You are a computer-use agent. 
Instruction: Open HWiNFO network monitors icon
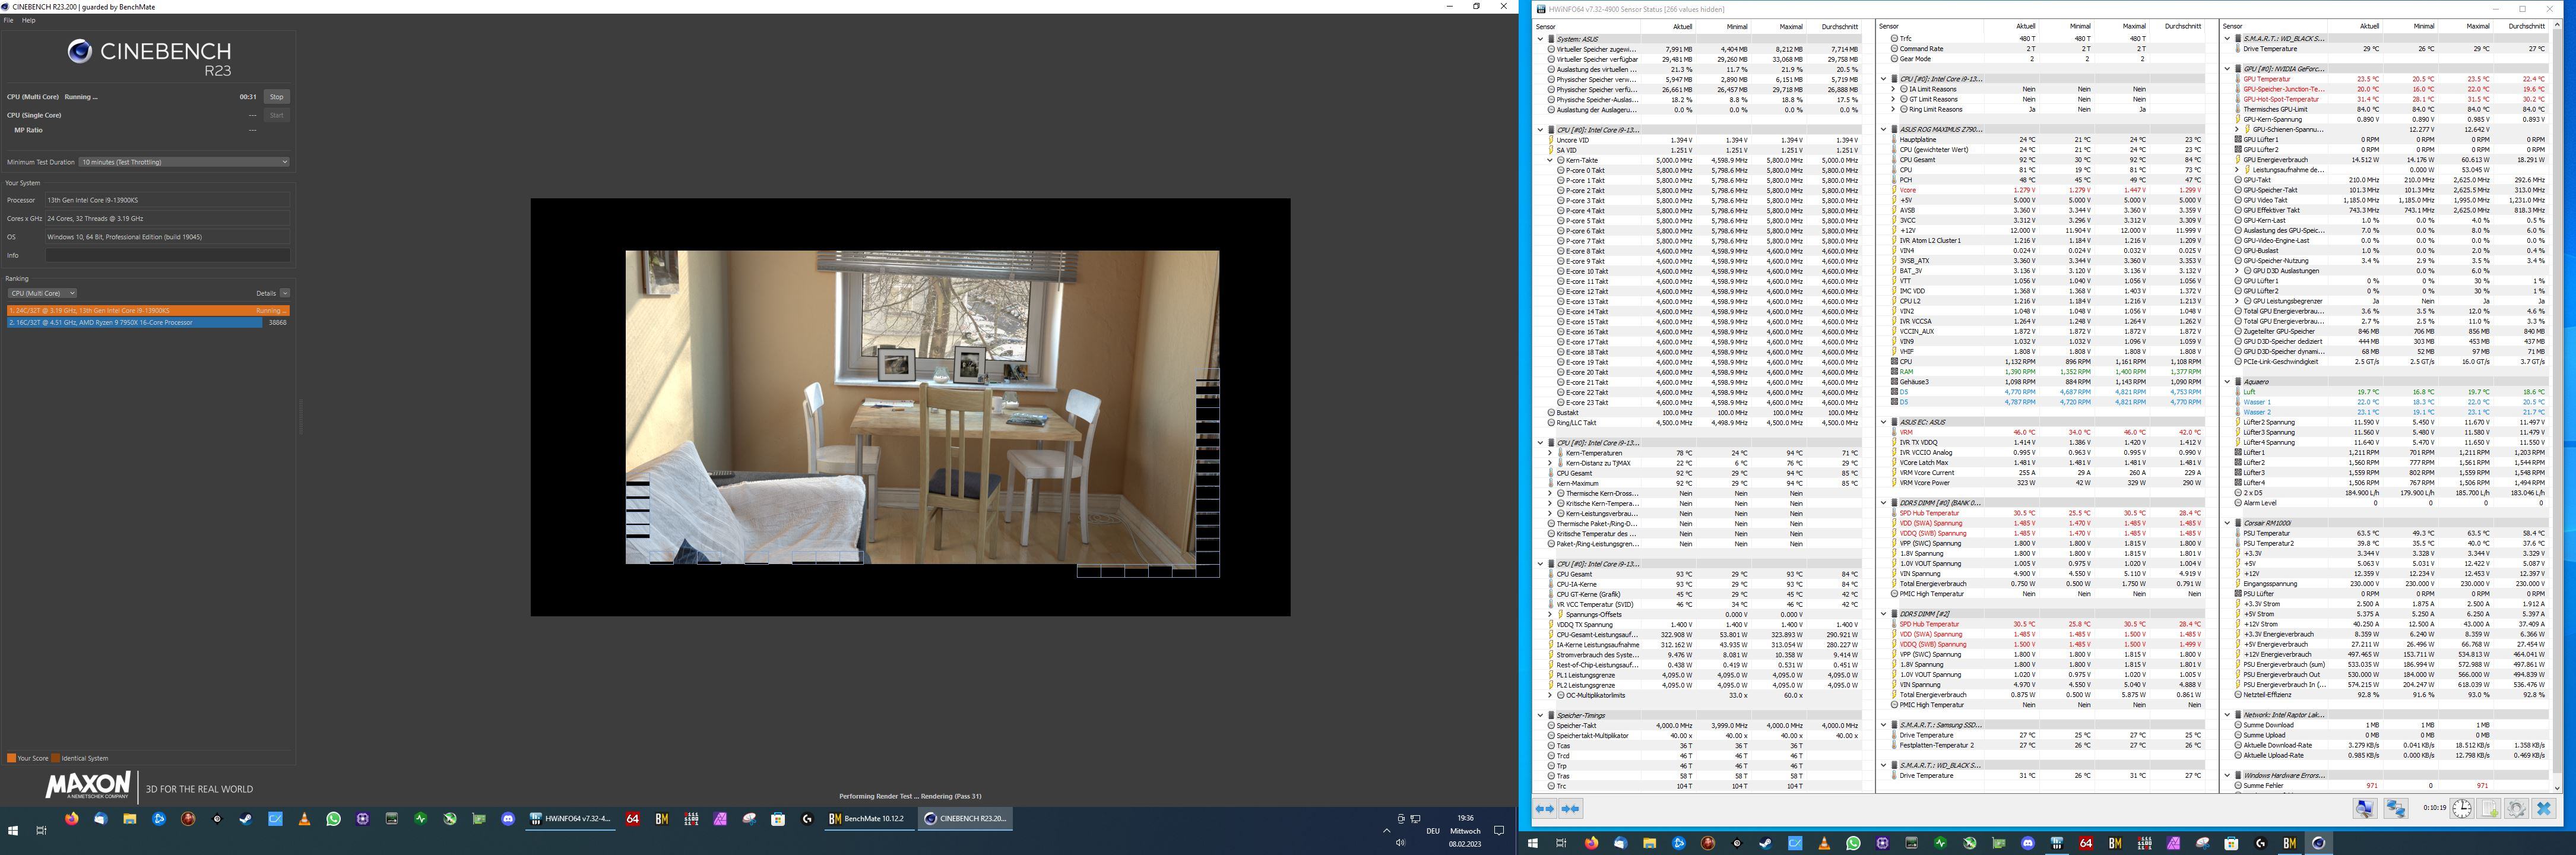(2396, 809)
